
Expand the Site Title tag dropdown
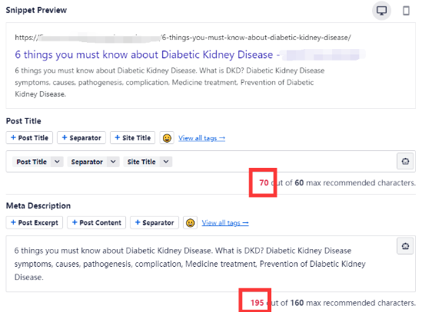tap(166, 162)
